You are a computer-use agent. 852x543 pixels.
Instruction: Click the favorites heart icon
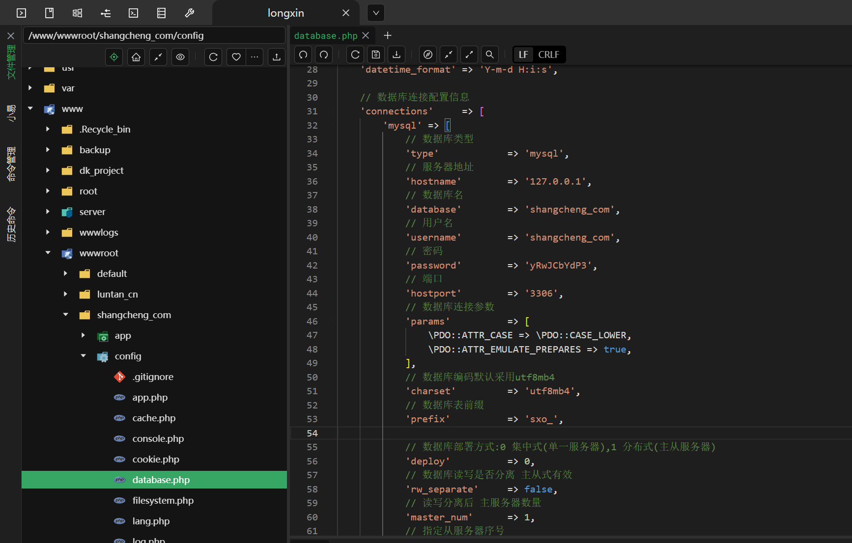pyautogui.click(x=236, y=57)
